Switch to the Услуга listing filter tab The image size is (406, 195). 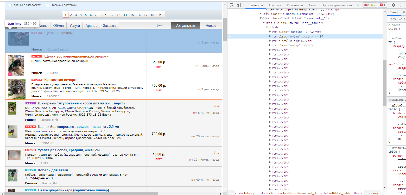point(75,26)
